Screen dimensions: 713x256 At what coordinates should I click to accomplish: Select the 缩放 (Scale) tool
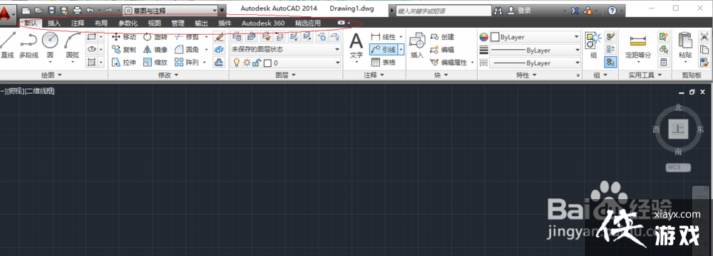[x=155, y=63]
